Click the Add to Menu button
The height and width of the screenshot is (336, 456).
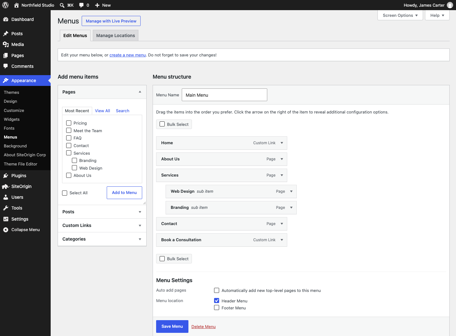click(124, 193)
